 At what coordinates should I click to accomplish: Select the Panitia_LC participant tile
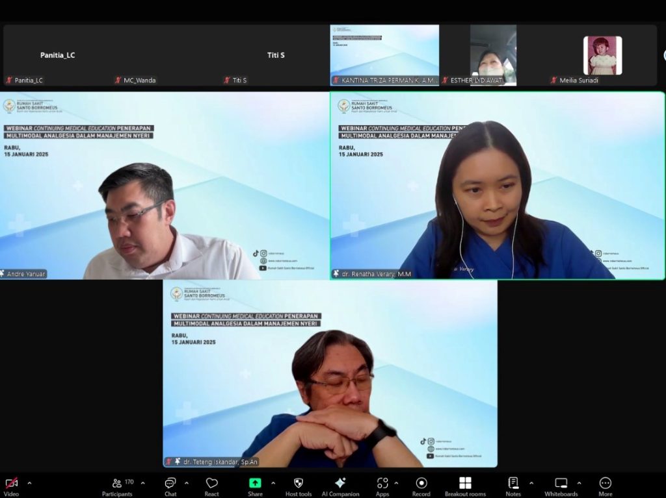click(57, 56)
